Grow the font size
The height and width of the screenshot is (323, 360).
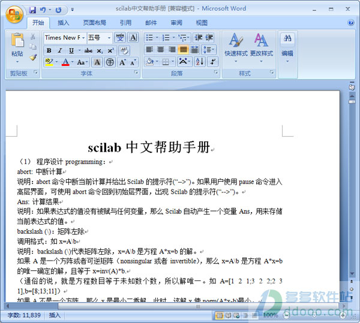point(122,62)
